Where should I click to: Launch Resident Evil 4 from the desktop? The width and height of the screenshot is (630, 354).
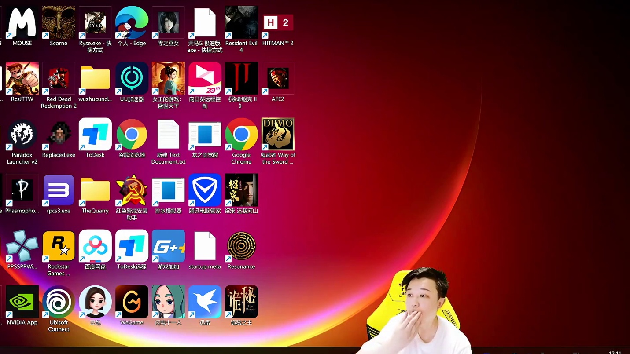[241, 23]
